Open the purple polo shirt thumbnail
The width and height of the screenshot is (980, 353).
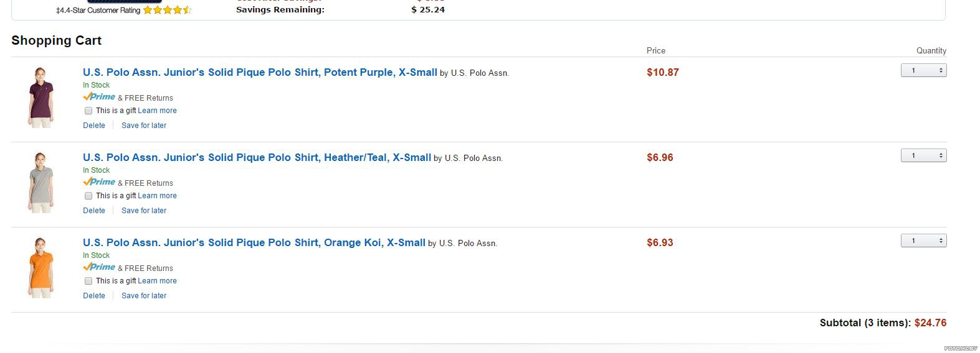pyautogui.click(x=41, y=98)
